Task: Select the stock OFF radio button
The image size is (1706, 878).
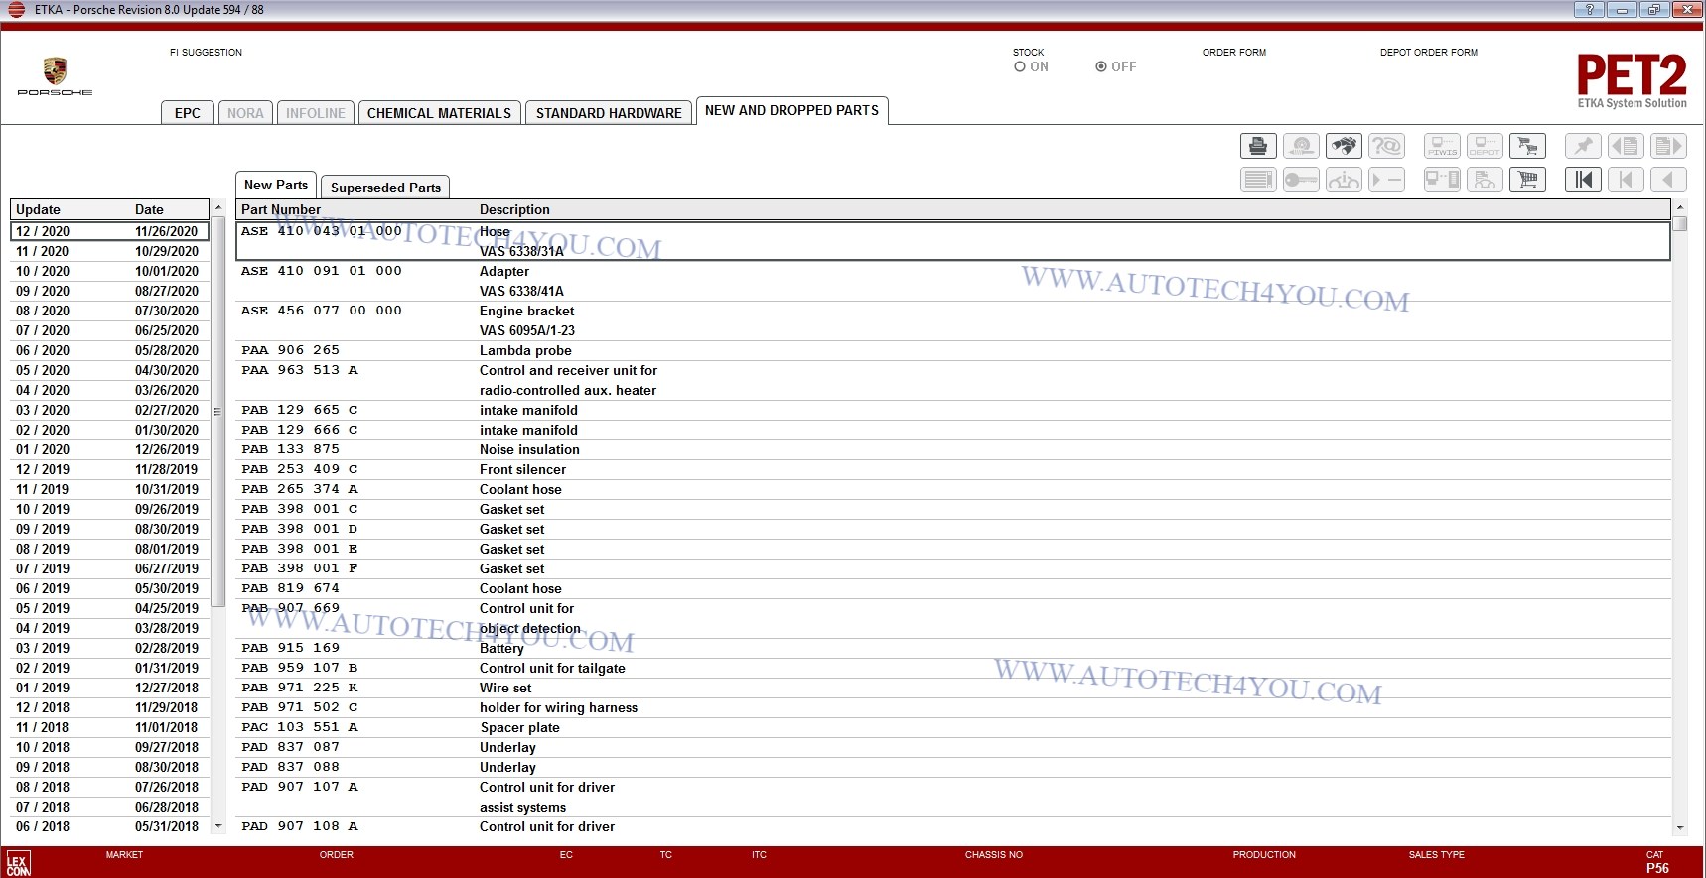Action: [1101, 67]
